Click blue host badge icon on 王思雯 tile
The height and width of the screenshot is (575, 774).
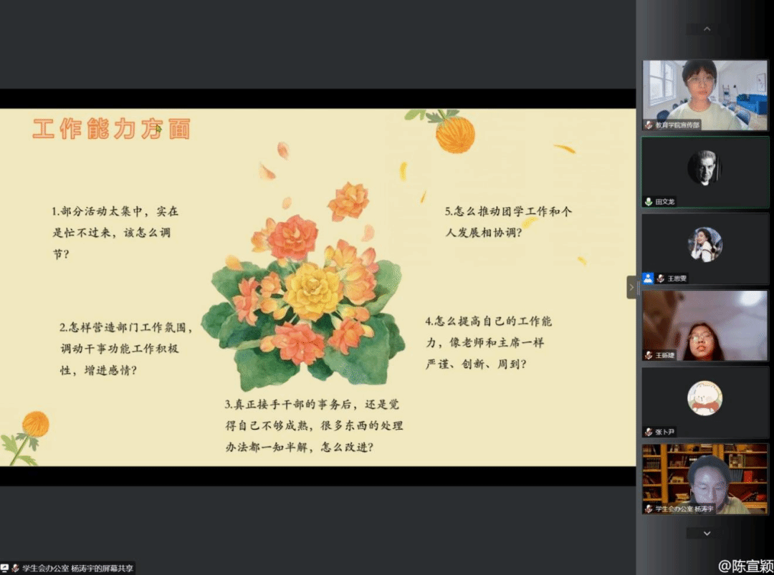click(648, 279)
